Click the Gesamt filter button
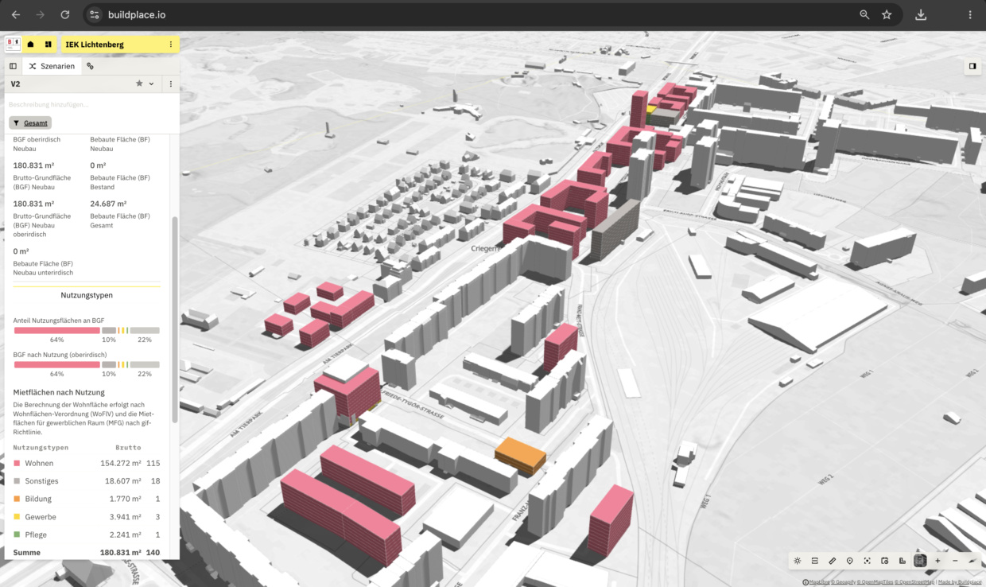 30,122
